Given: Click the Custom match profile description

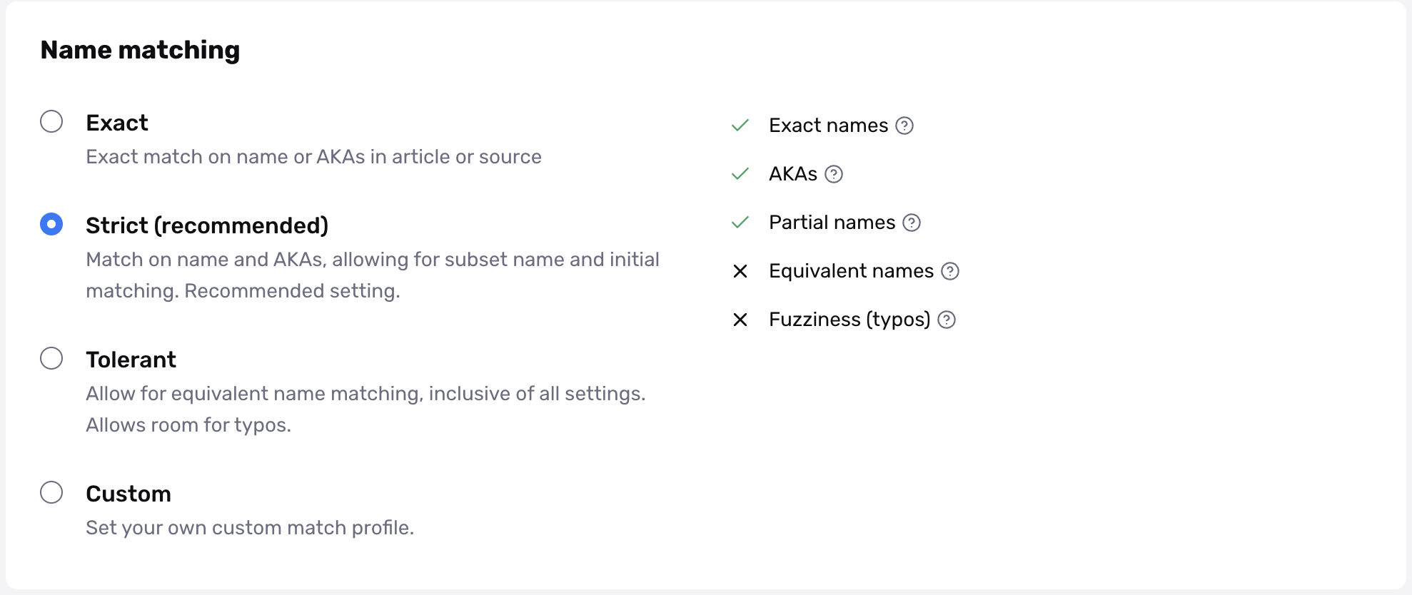Looking at the screenshot, I should (249, 527).
